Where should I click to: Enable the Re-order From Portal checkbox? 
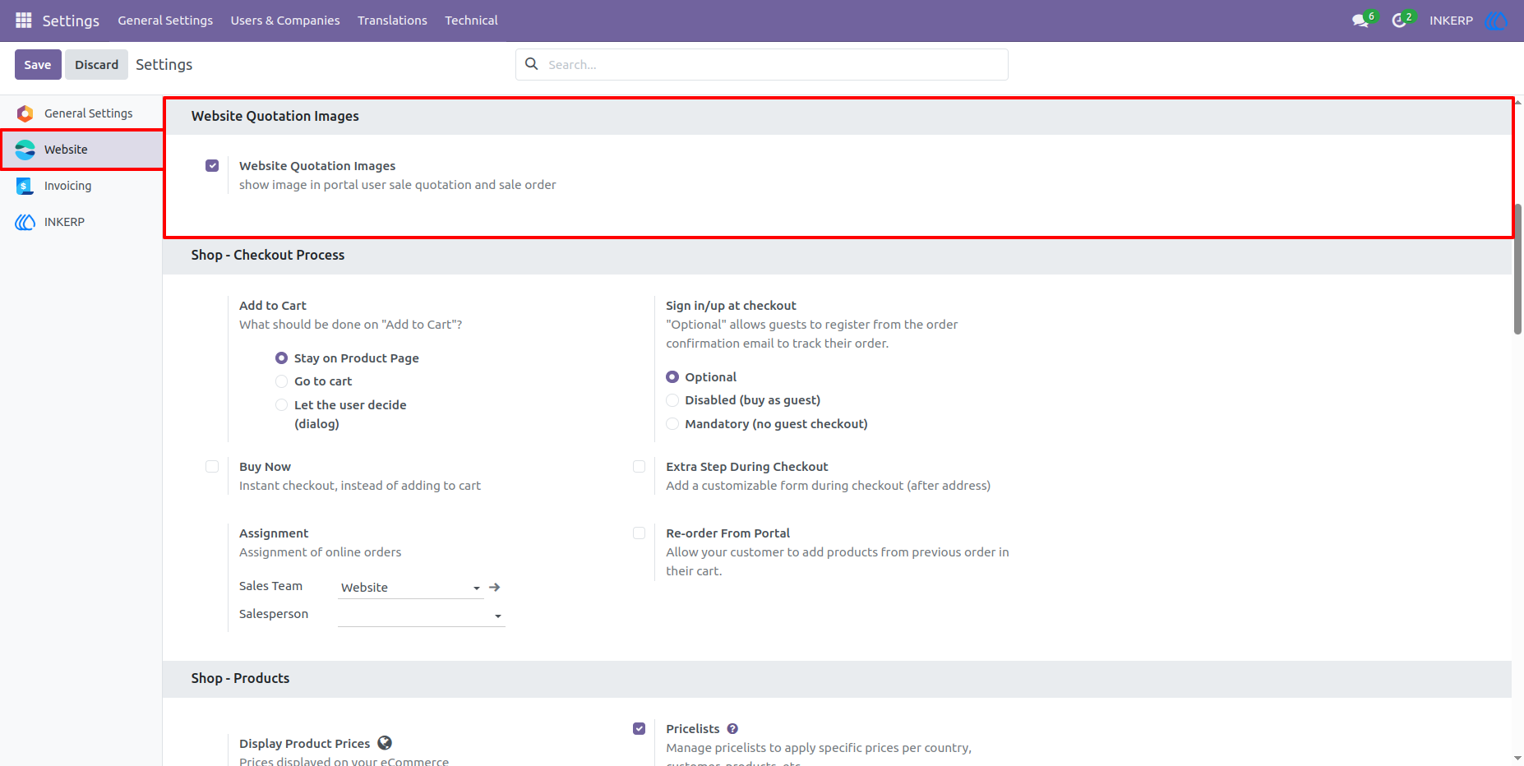[x=639, y=533]
